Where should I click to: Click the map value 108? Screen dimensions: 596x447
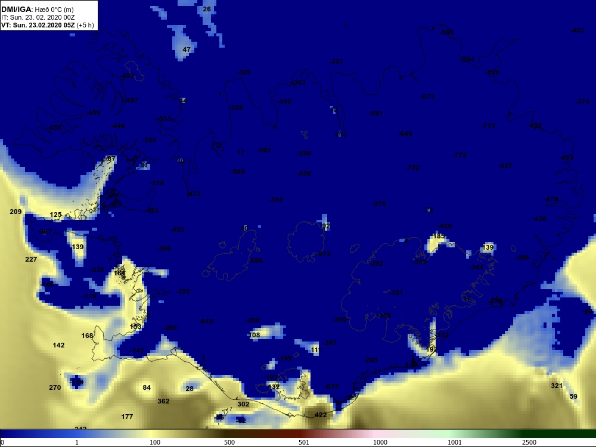254,335
